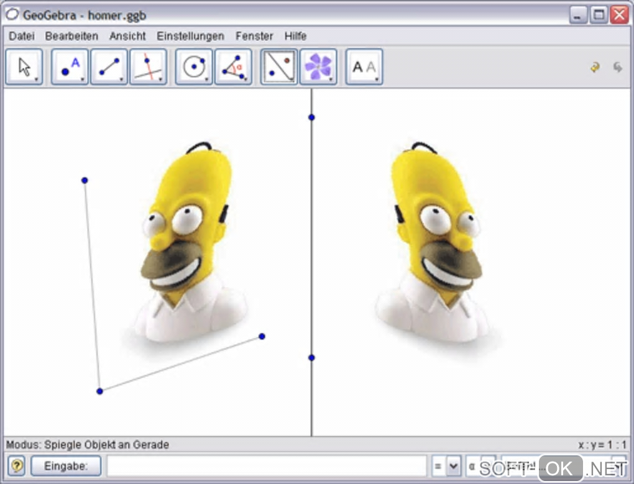Image resolution: width=634 pixels, height=484 pixels.
Task: Click the Eingabe button
Action: (x=66, y=466)
